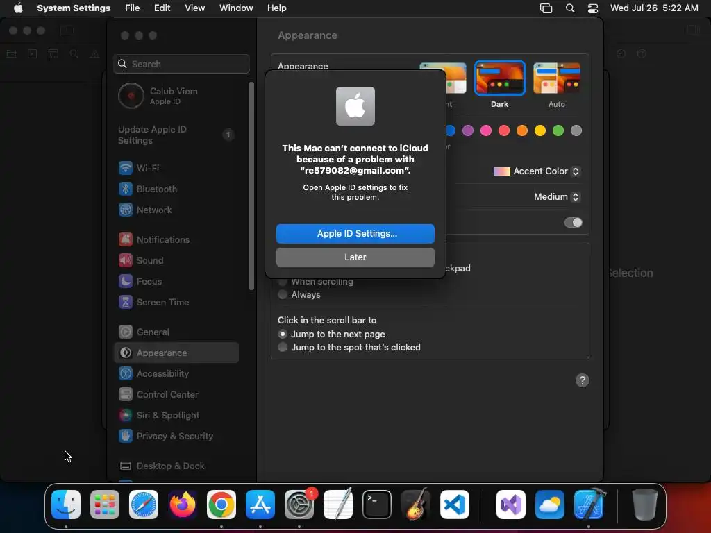The height and width of the screenshot is (533, 711).
Task: Open Terminal from the Dock
Action: [377, 505]
